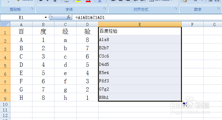Select row 3 header
Image resolution: width=222 pixels, height=120 pixels.
point(5,47)
